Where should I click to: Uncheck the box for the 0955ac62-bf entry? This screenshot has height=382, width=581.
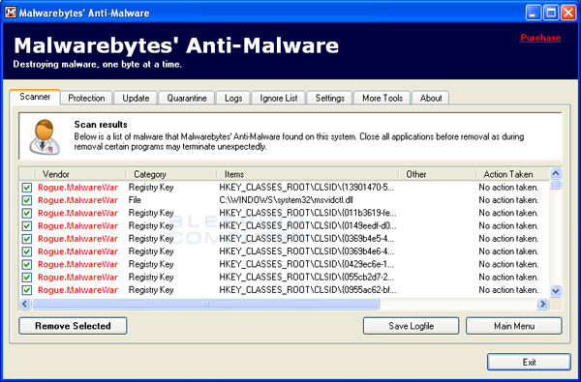tap(27, 290)
